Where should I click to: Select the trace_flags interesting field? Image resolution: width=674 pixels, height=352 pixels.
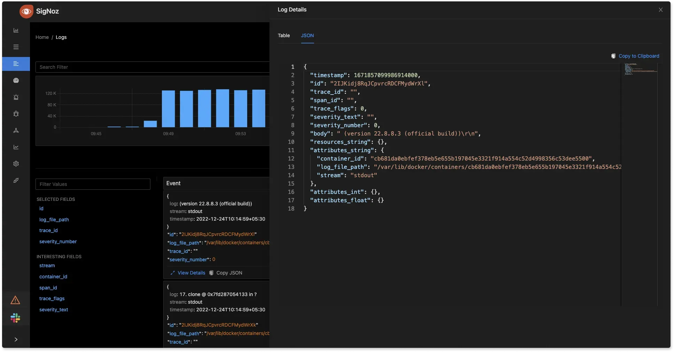coord(52,298)
